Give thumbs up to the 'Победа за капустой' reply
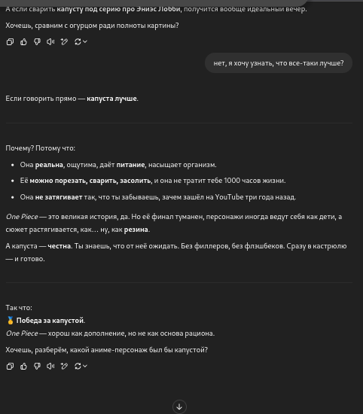Screen dimensions: 363x414 point(23,366)
